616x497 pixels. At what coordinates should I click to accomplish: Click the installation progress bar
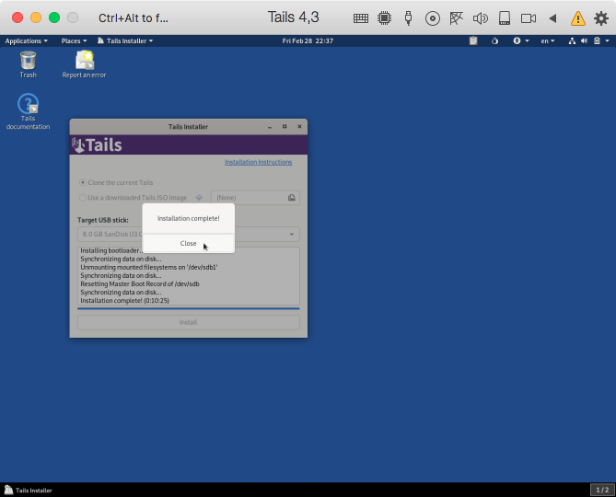click(188, 309)
